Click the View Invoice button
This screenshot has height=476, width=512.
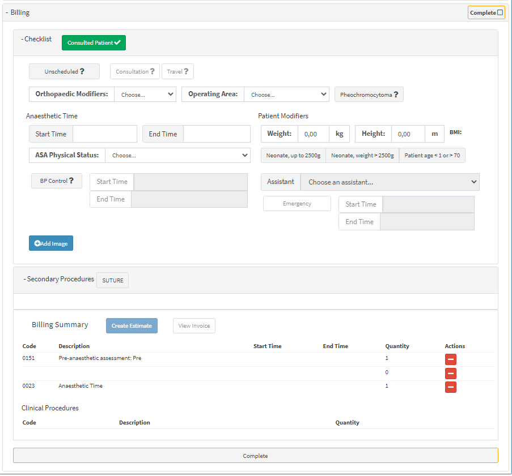point(194,326)
